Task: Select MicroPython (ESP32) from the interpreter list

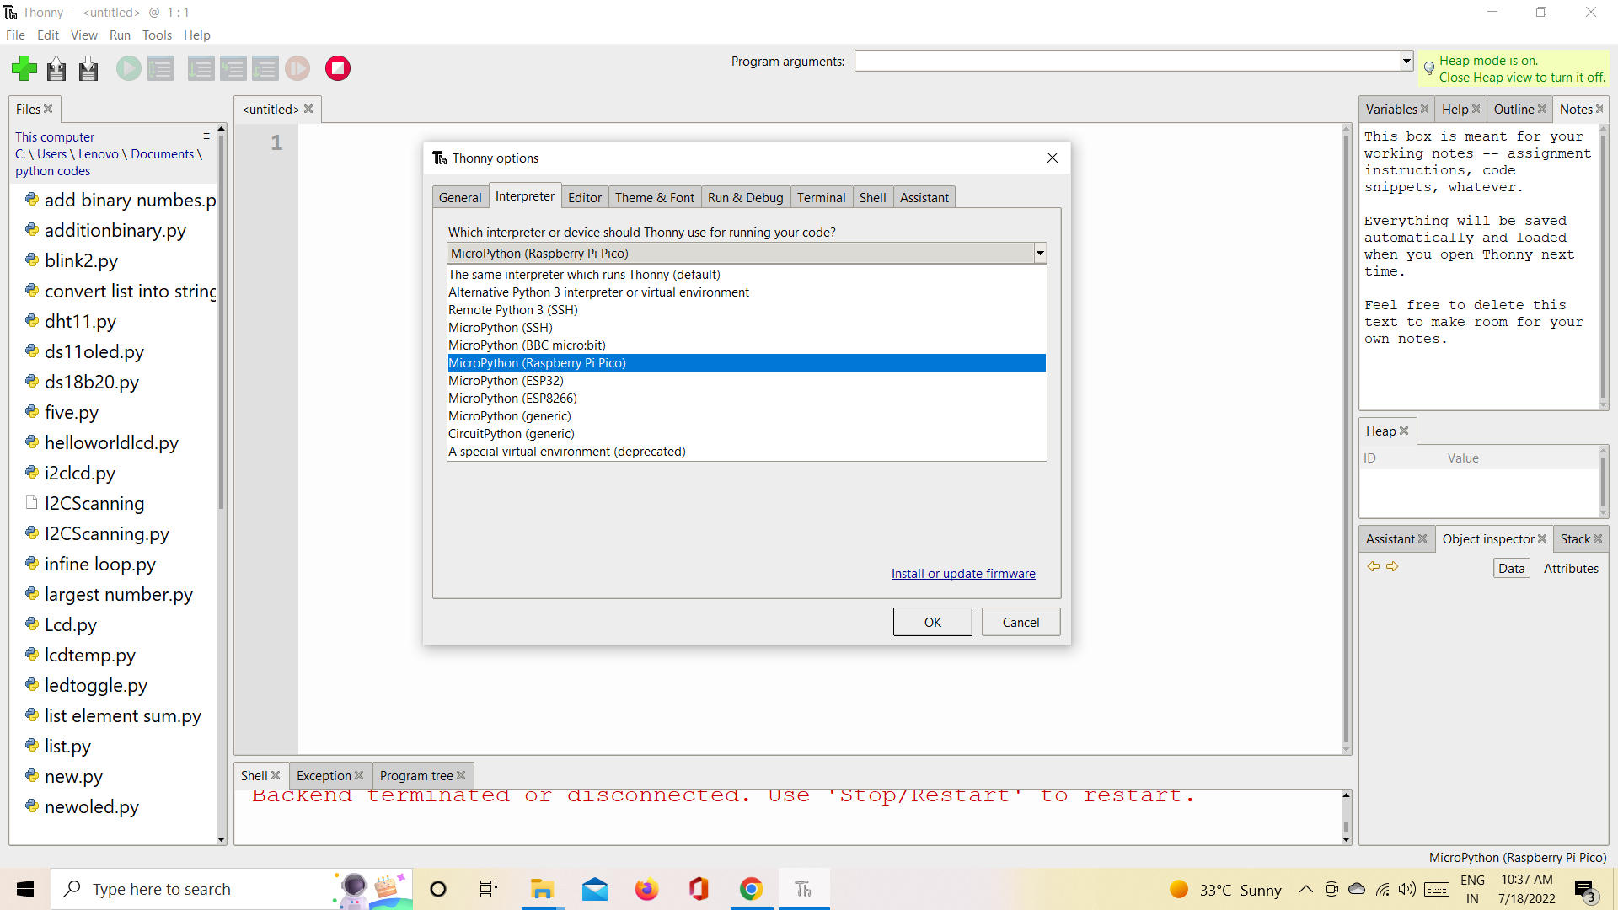Action: click(506, 381)
